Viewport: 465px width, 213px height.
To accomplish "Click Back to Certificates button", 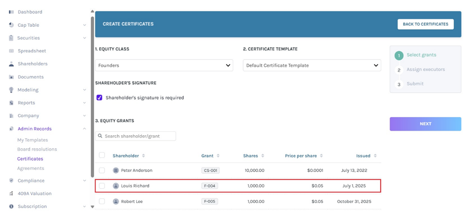I will click(x=425, y=24).
